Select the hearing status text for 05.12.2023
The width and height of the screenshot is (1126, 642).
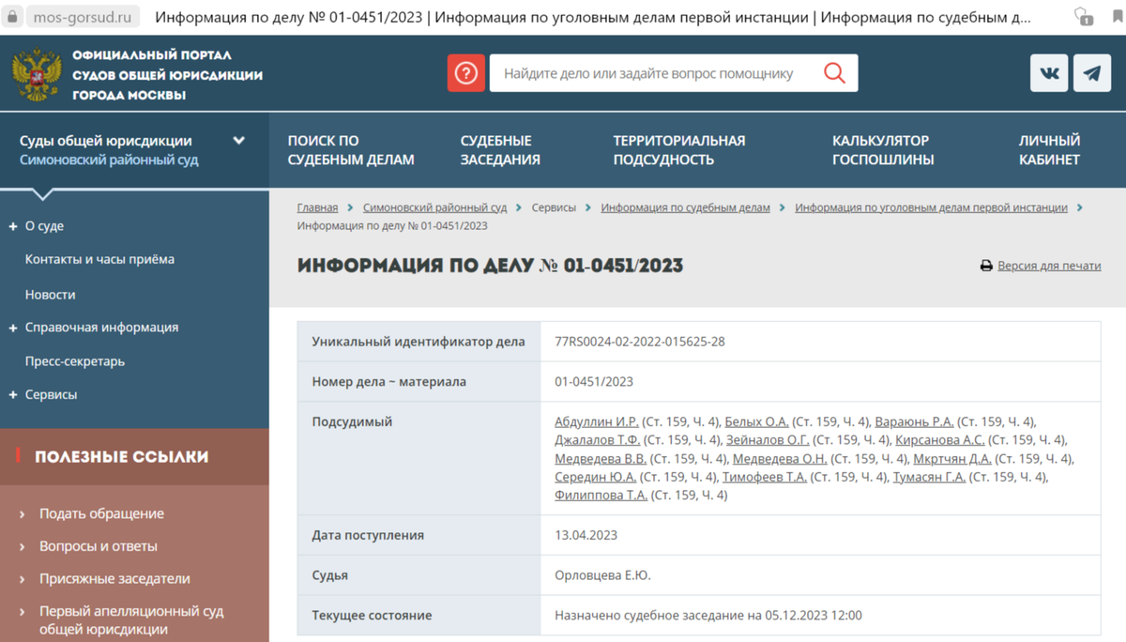coord(708,616)
